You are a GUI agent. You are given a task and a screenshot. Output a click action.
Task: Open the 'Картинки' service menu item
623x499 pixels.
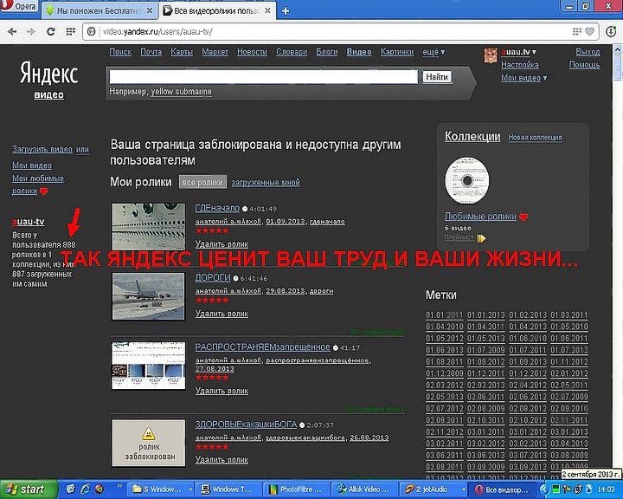[x=397, y=52]
